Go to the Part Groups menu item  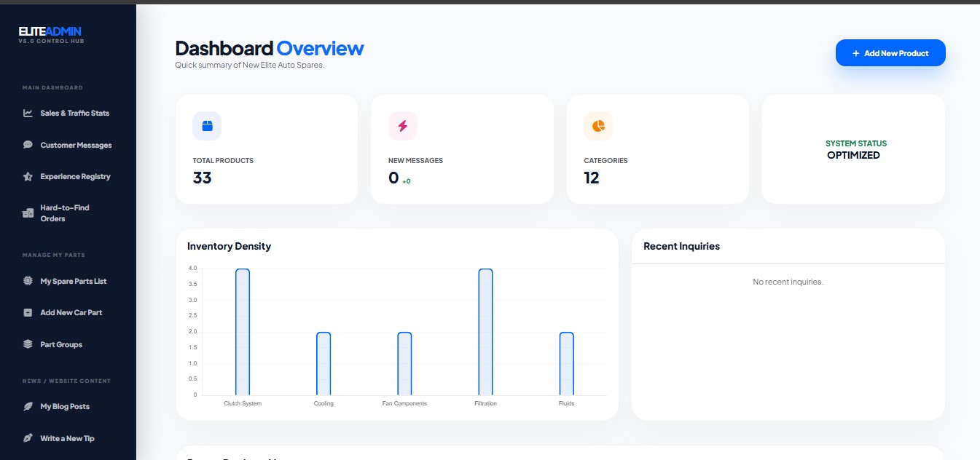[x=61, y=344]
